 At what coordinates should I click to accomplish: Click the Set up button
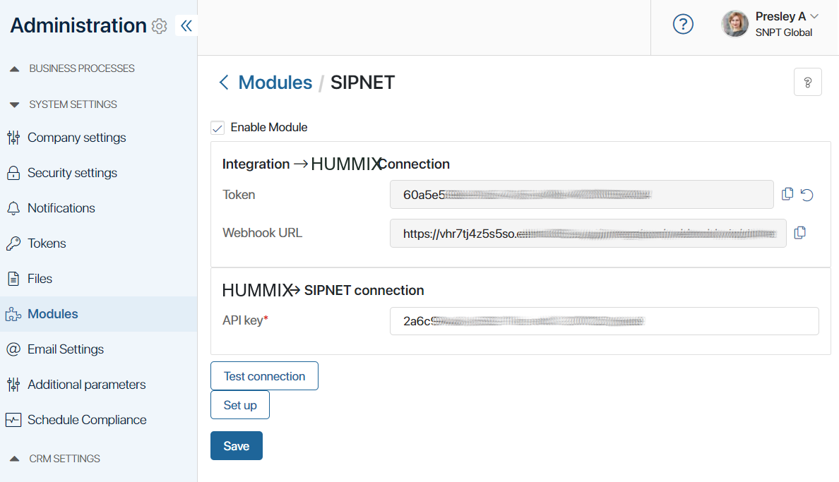(239, 405)
